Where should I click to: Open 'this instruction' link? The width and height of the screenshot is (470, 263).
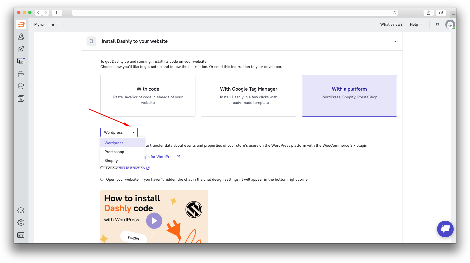click(132, 168)
